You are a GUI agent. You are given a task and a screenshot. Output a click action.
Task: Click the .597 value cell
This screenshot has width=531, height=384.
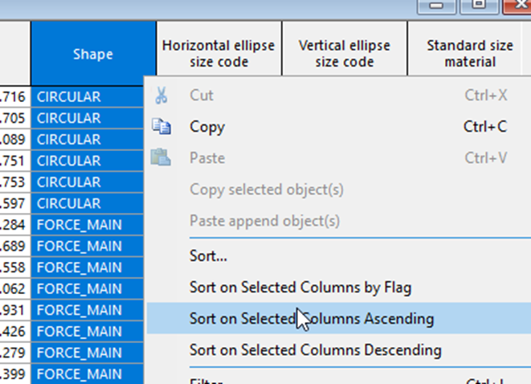[15, 203]
